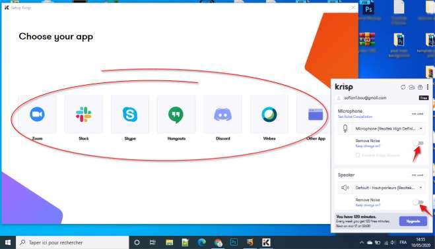Open the Windows Start menu
The width and height of the screenshot is (435, 249).
(8, 242)
